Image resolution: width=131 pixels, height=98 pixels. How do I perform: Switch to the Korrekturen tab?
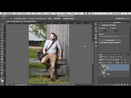(x=124, y=23)
